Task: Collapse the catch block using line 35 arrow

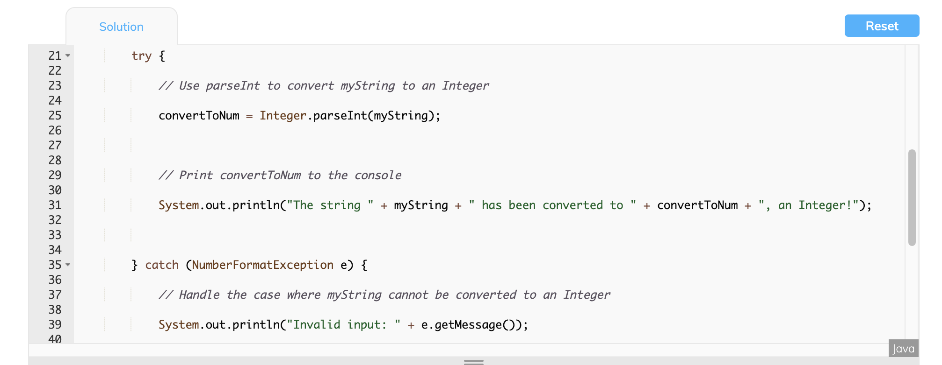Action: [67, 265]
